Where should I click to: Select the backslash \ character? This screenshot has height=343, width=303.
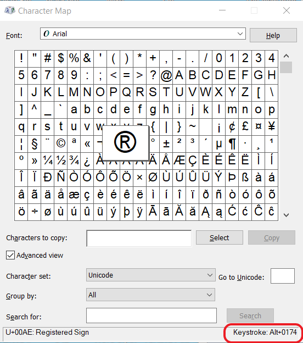pyautogui.click(x=271, y=92)
